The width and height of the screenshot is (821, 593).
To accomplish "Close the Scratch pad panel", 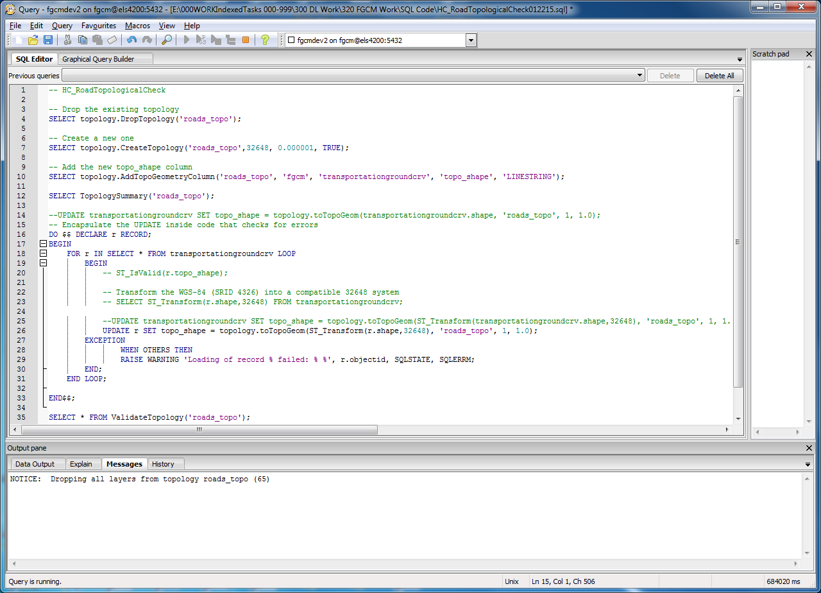I will 809,55.
